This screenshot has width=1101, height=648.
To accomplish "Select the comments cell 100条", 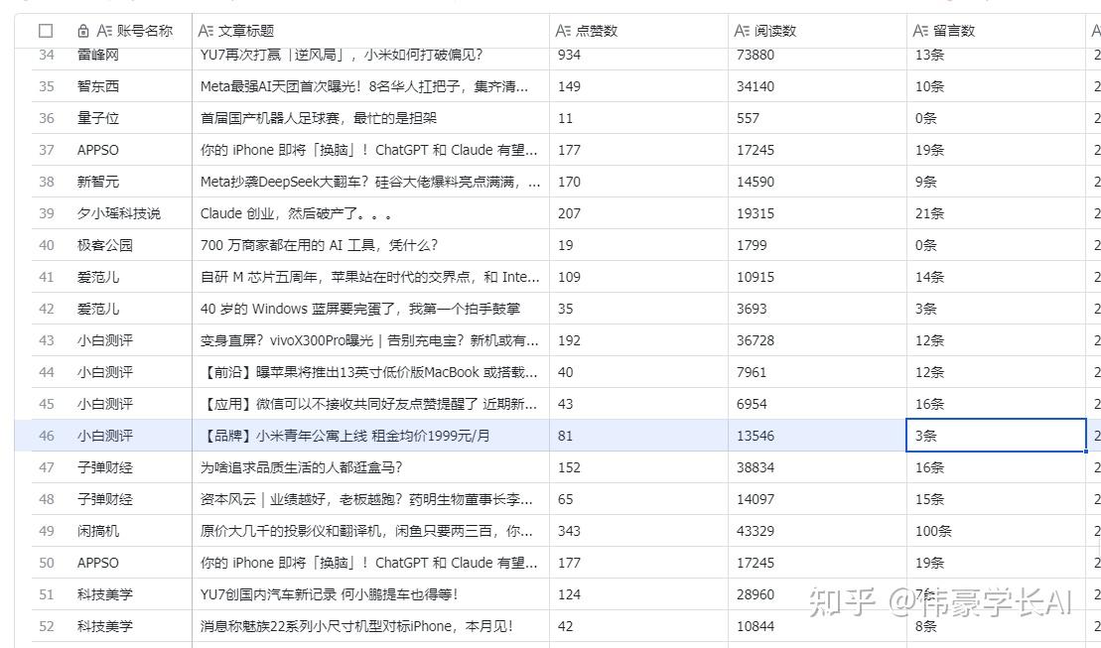I will 934,531.
